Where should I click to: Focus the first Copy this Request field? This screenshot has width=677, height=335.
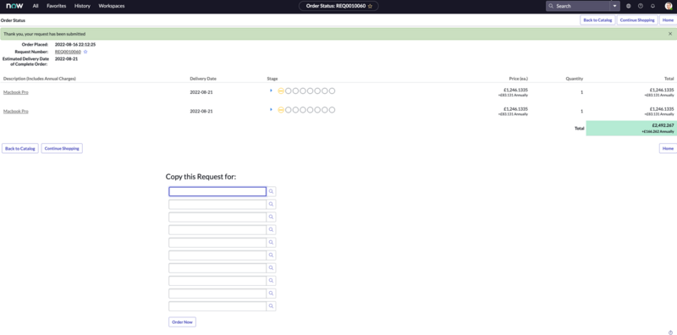tap(217, 192)
